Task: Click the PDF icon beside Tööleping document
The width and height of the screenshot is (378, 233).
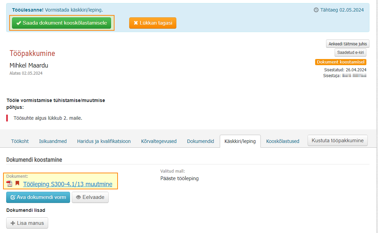Action: (x=9, y=184)
